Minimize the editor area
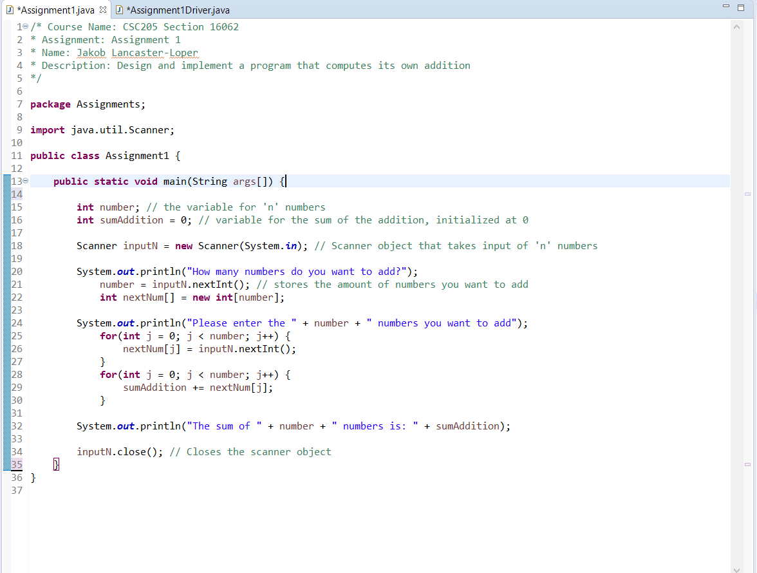 pyautogui.click(x=726, y=6)
